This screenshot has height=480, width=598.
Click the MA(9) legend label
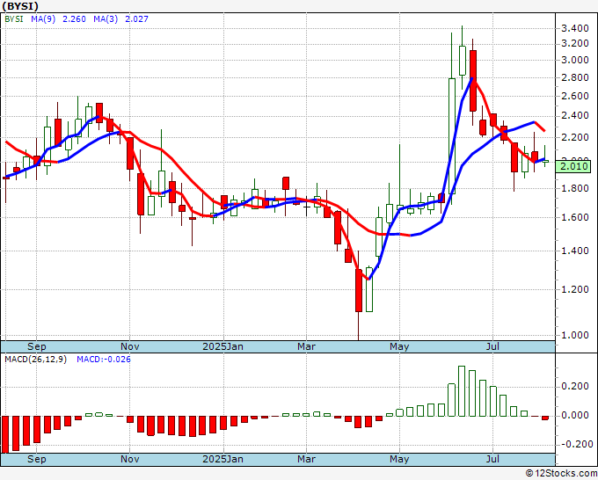click(x=43, y=18)
